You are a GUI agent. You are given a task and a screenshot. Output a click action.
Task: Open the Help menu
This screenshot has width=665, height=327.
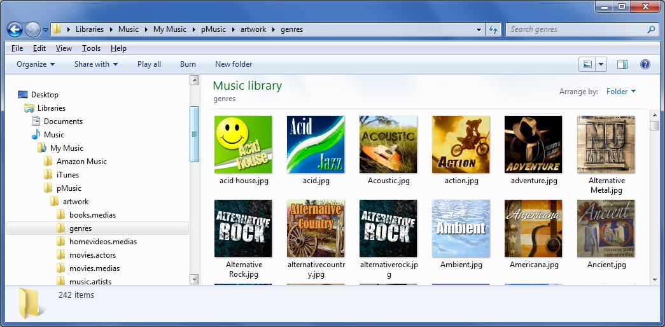(118, 48)
